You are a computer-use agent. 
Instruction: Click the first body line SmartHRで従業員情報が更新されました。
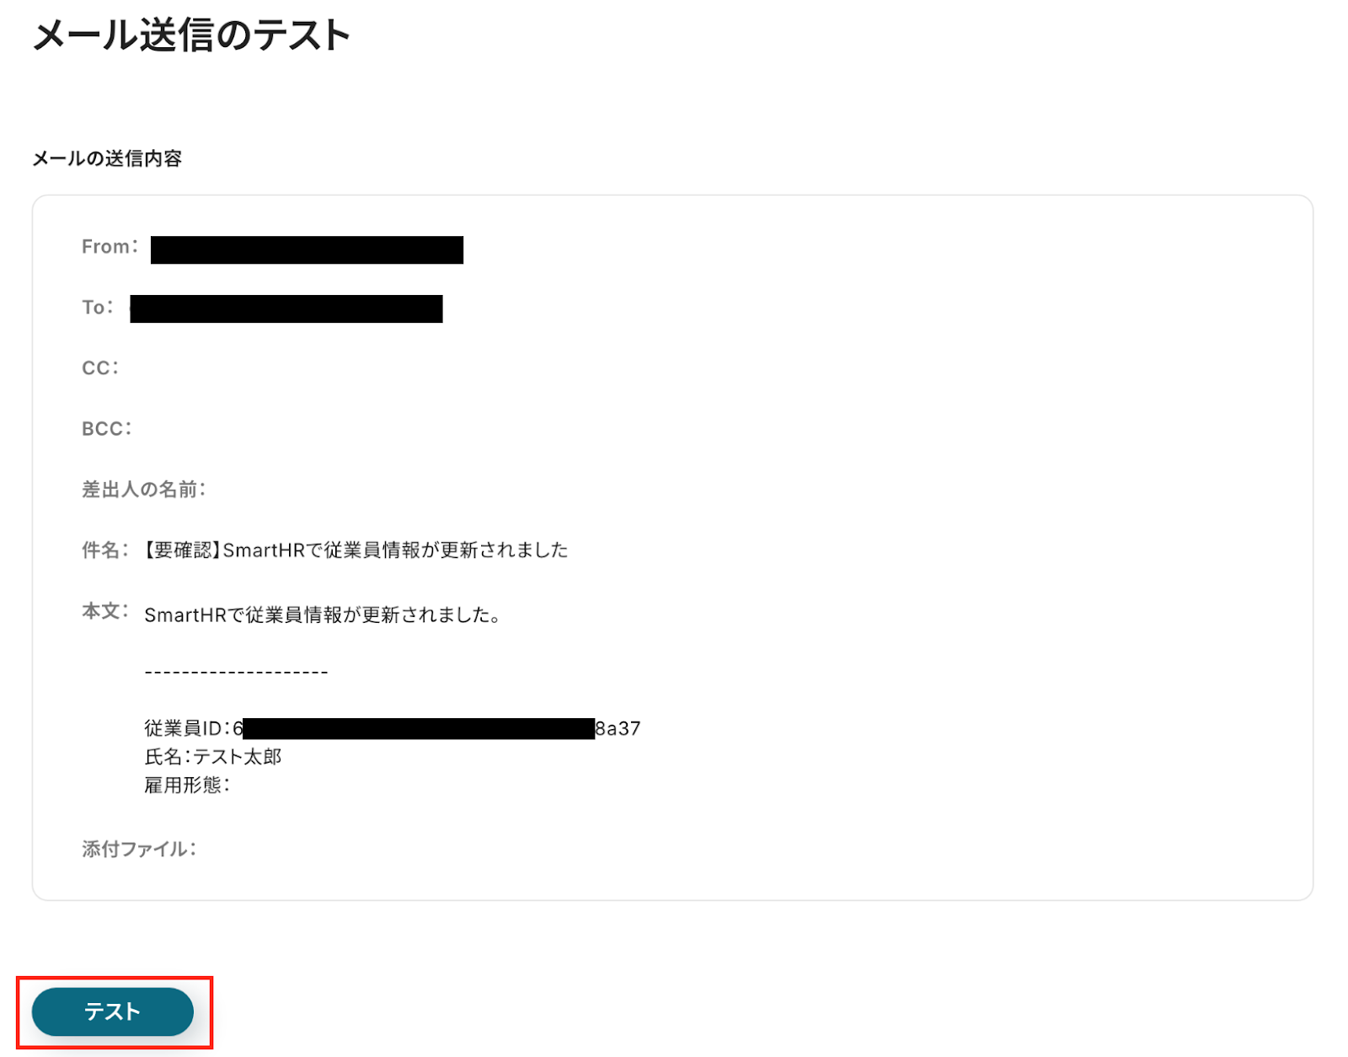coord(324,615)
